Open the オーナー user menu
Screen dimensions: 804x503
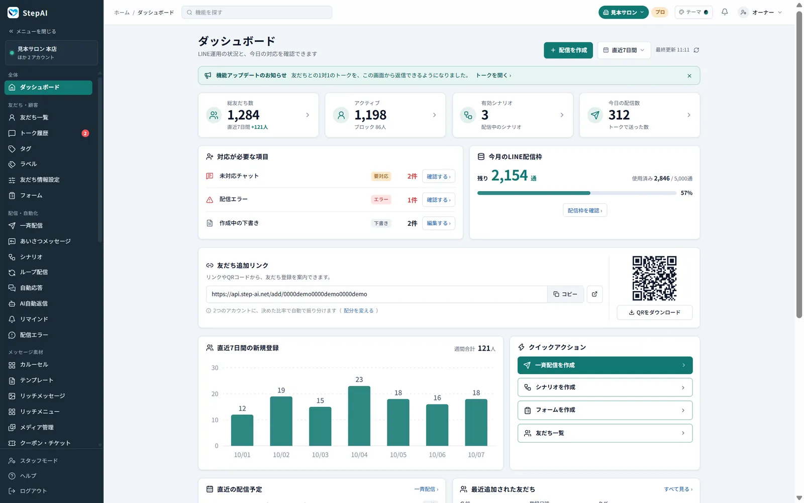coord(760,12)
